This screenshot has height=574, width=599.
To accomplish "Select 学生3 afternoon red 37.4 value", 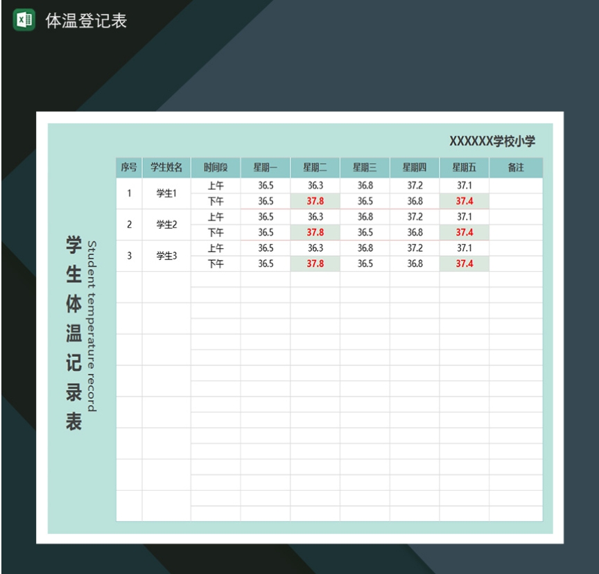I will [464, 264].
